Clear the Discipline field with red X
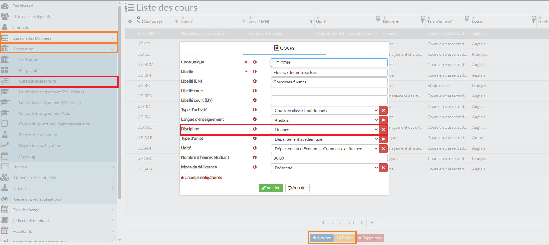 point(383,130)
